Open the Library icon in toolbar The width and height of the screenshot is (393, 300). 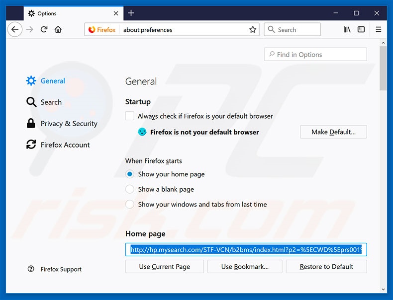[x=347, y=30]
